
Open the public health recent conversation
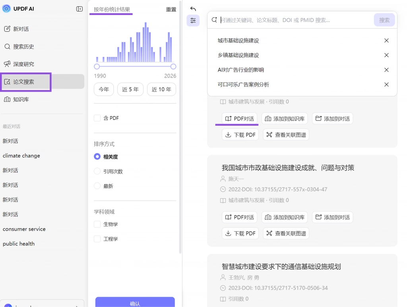point(19,244)
